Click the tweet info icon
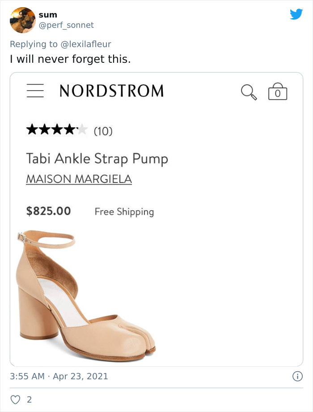 point(297,377)
